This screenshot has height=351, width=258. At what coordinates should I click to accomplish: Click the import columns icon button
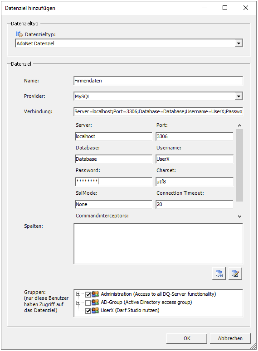(x=219, y=274)
